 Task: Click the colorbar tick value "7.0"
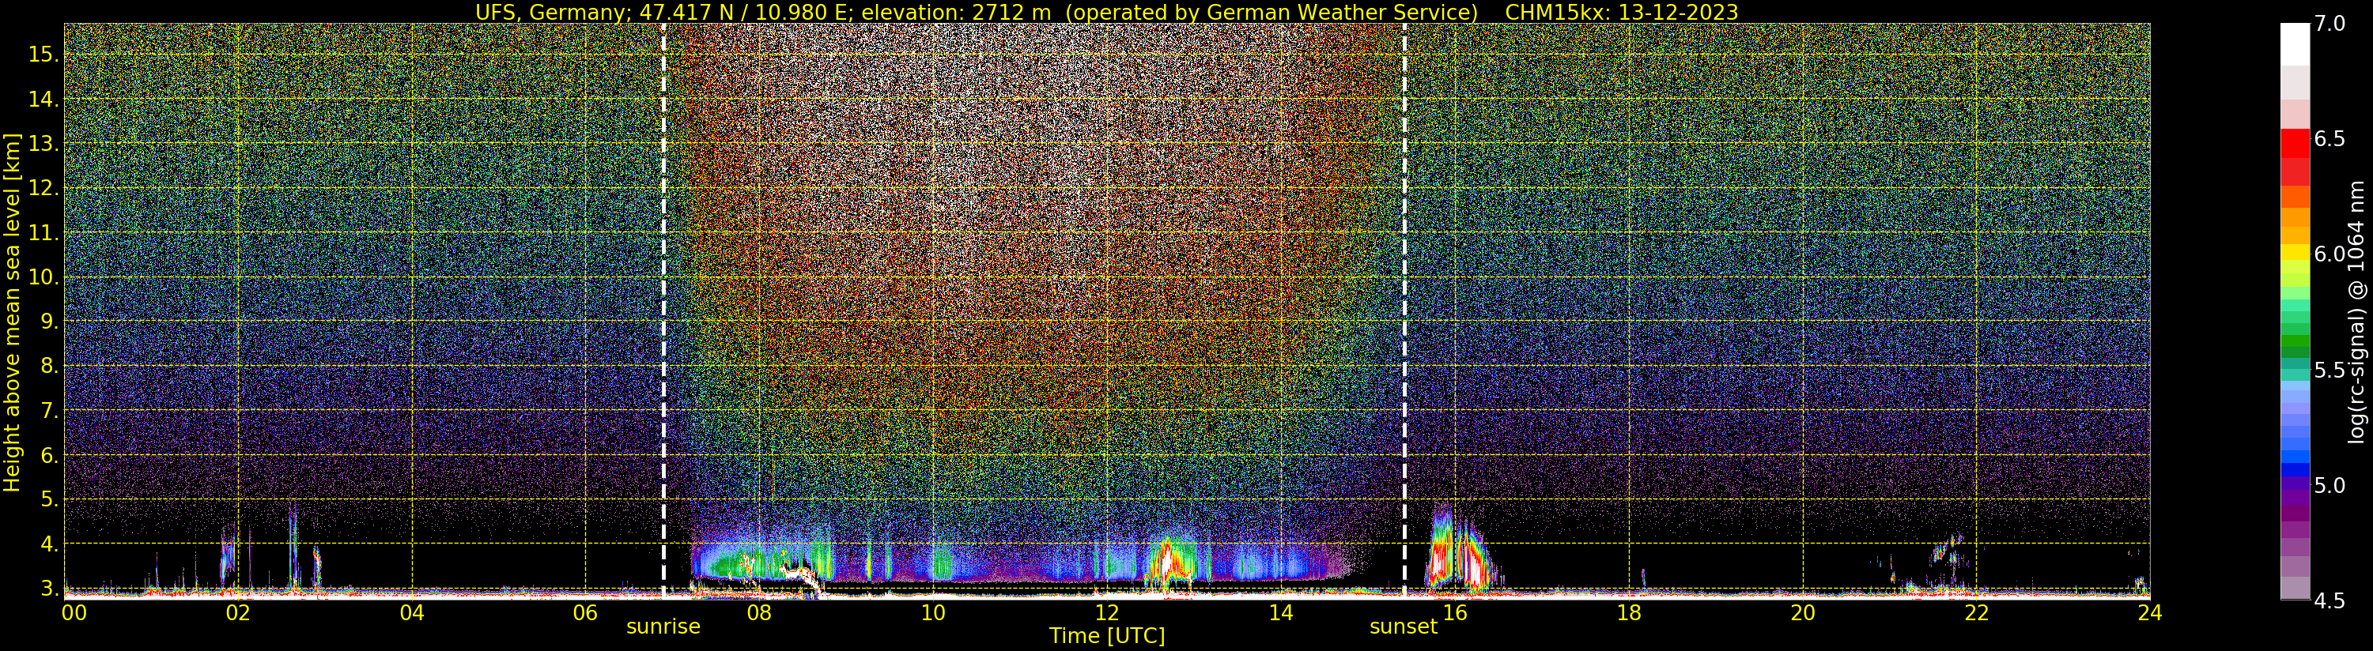(x=2329, y=24)
